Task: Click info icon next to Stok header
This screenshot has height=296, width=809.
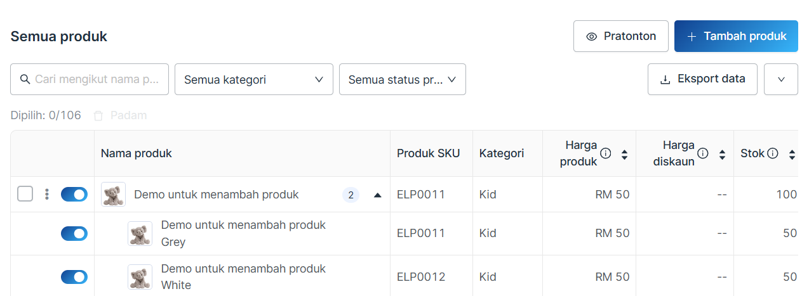Action: tap(773, 153)
